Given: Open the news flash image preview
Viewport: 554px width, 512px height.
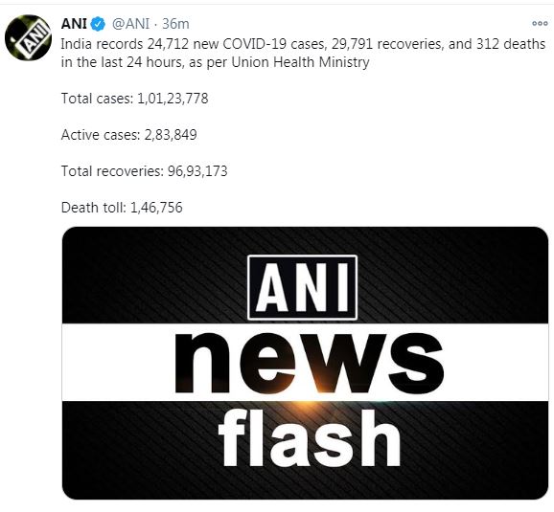Looking at the screenshot, I should 305,363.
